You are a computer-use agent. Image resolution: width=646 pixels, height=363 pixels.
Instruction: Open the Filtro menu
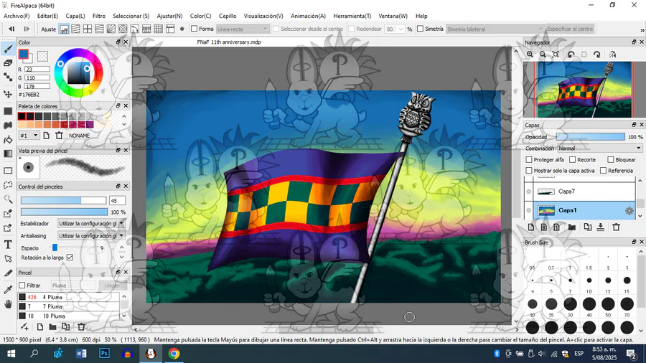tap(99, 16)
